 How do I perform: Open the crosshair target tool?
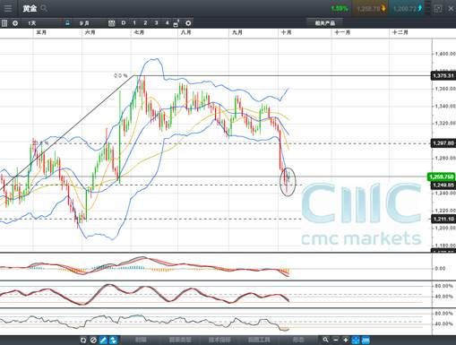[15, 23]
